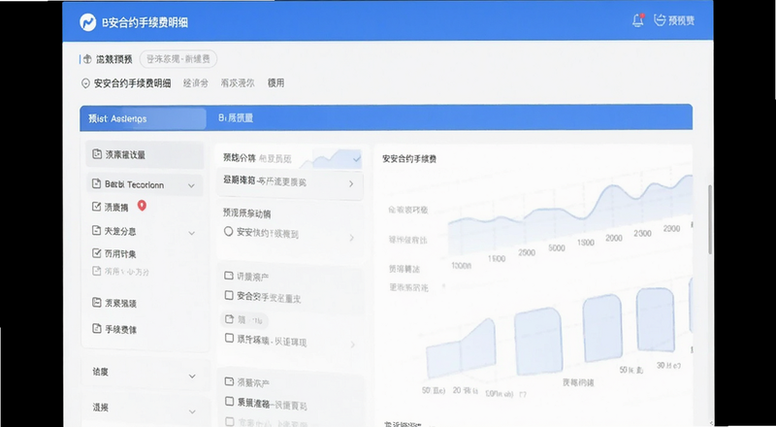
Task: Click the icon inside the small grey pill
Action: pyautogui.click(x=229, y=319)
